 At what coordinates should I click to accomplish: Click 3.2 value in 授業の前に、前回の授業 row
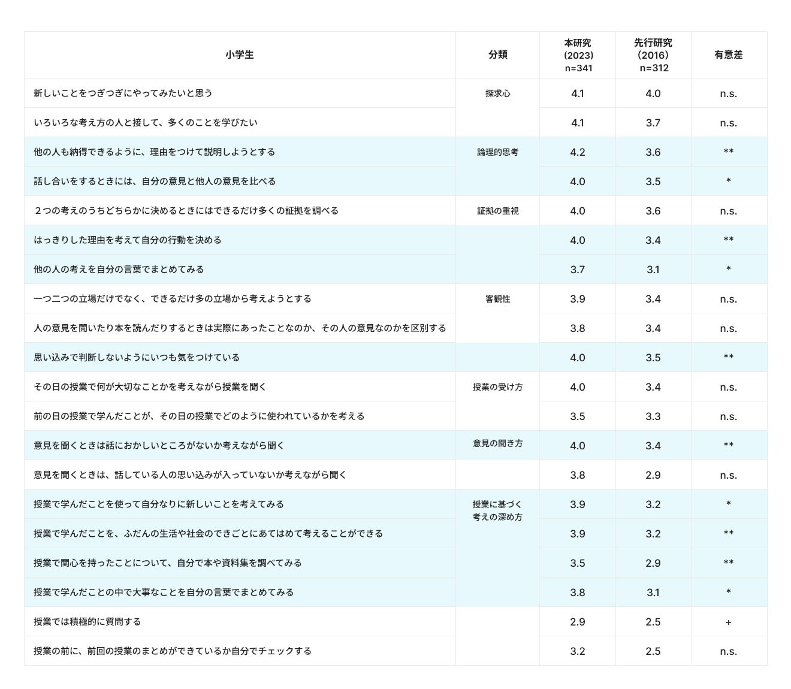pos(578,651)
